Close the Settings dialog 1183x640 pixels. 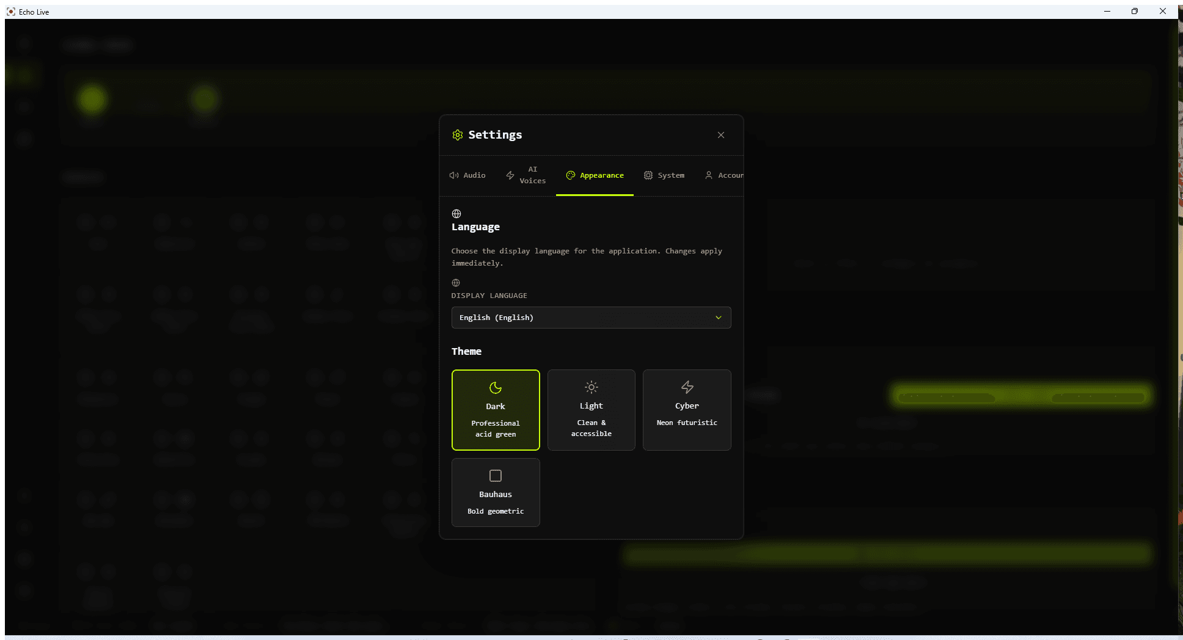[x=721, y=135]
